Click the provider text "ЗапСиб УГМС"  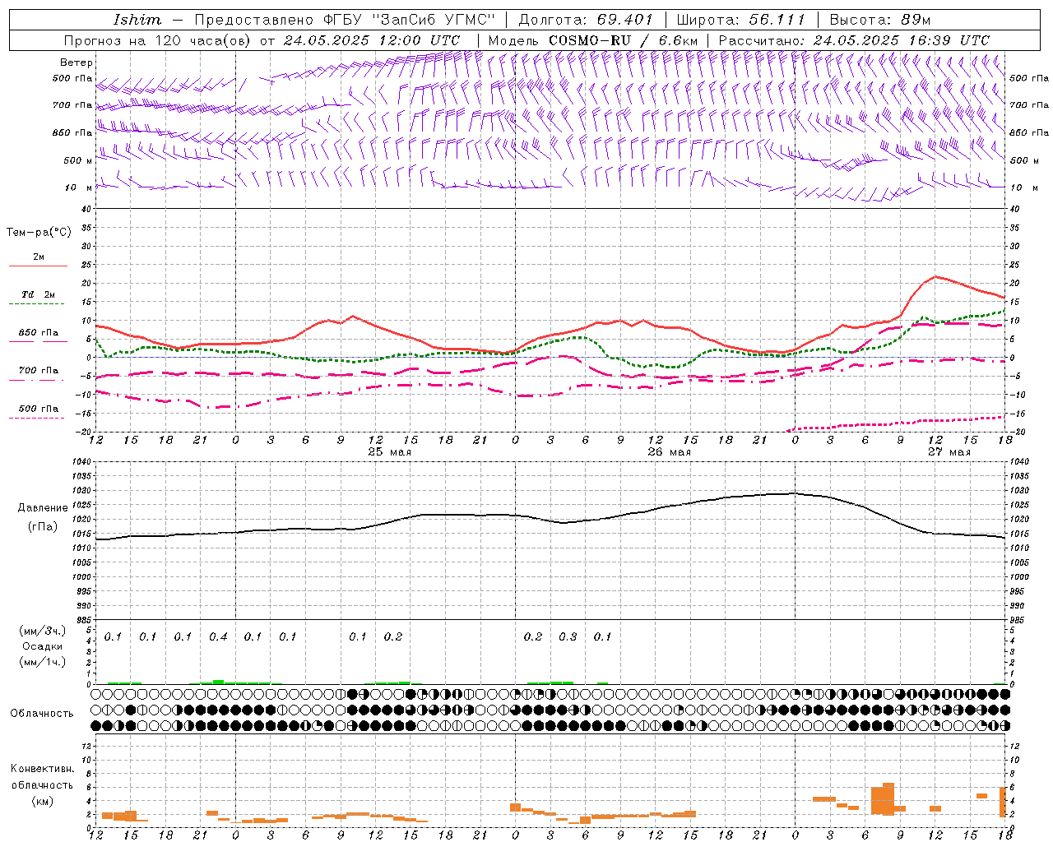(432, 20)
